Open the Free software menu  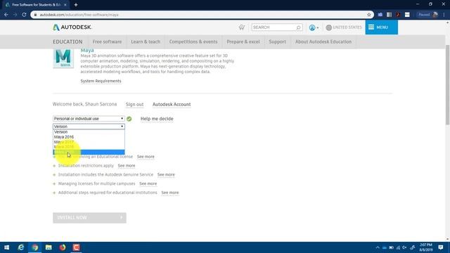click(107, 42)
